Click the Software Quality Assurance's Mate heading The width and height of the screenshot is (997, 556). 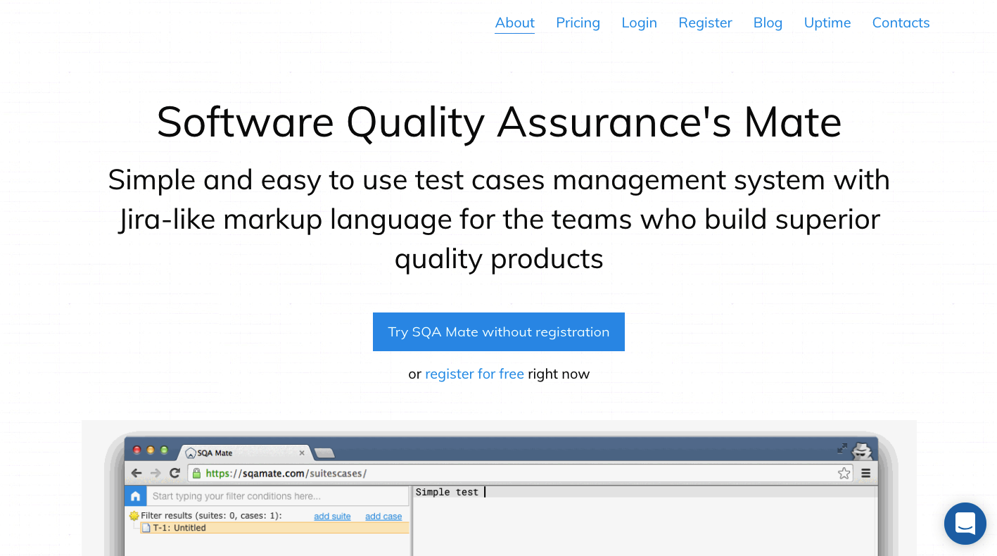(x=499, y=122)
